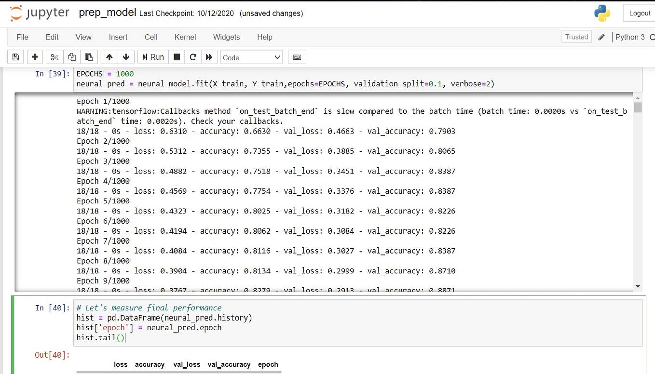Insert a new cell below with plus icon
The height and width of the screenshot is (374, 655).
click(x=35, y=57)
